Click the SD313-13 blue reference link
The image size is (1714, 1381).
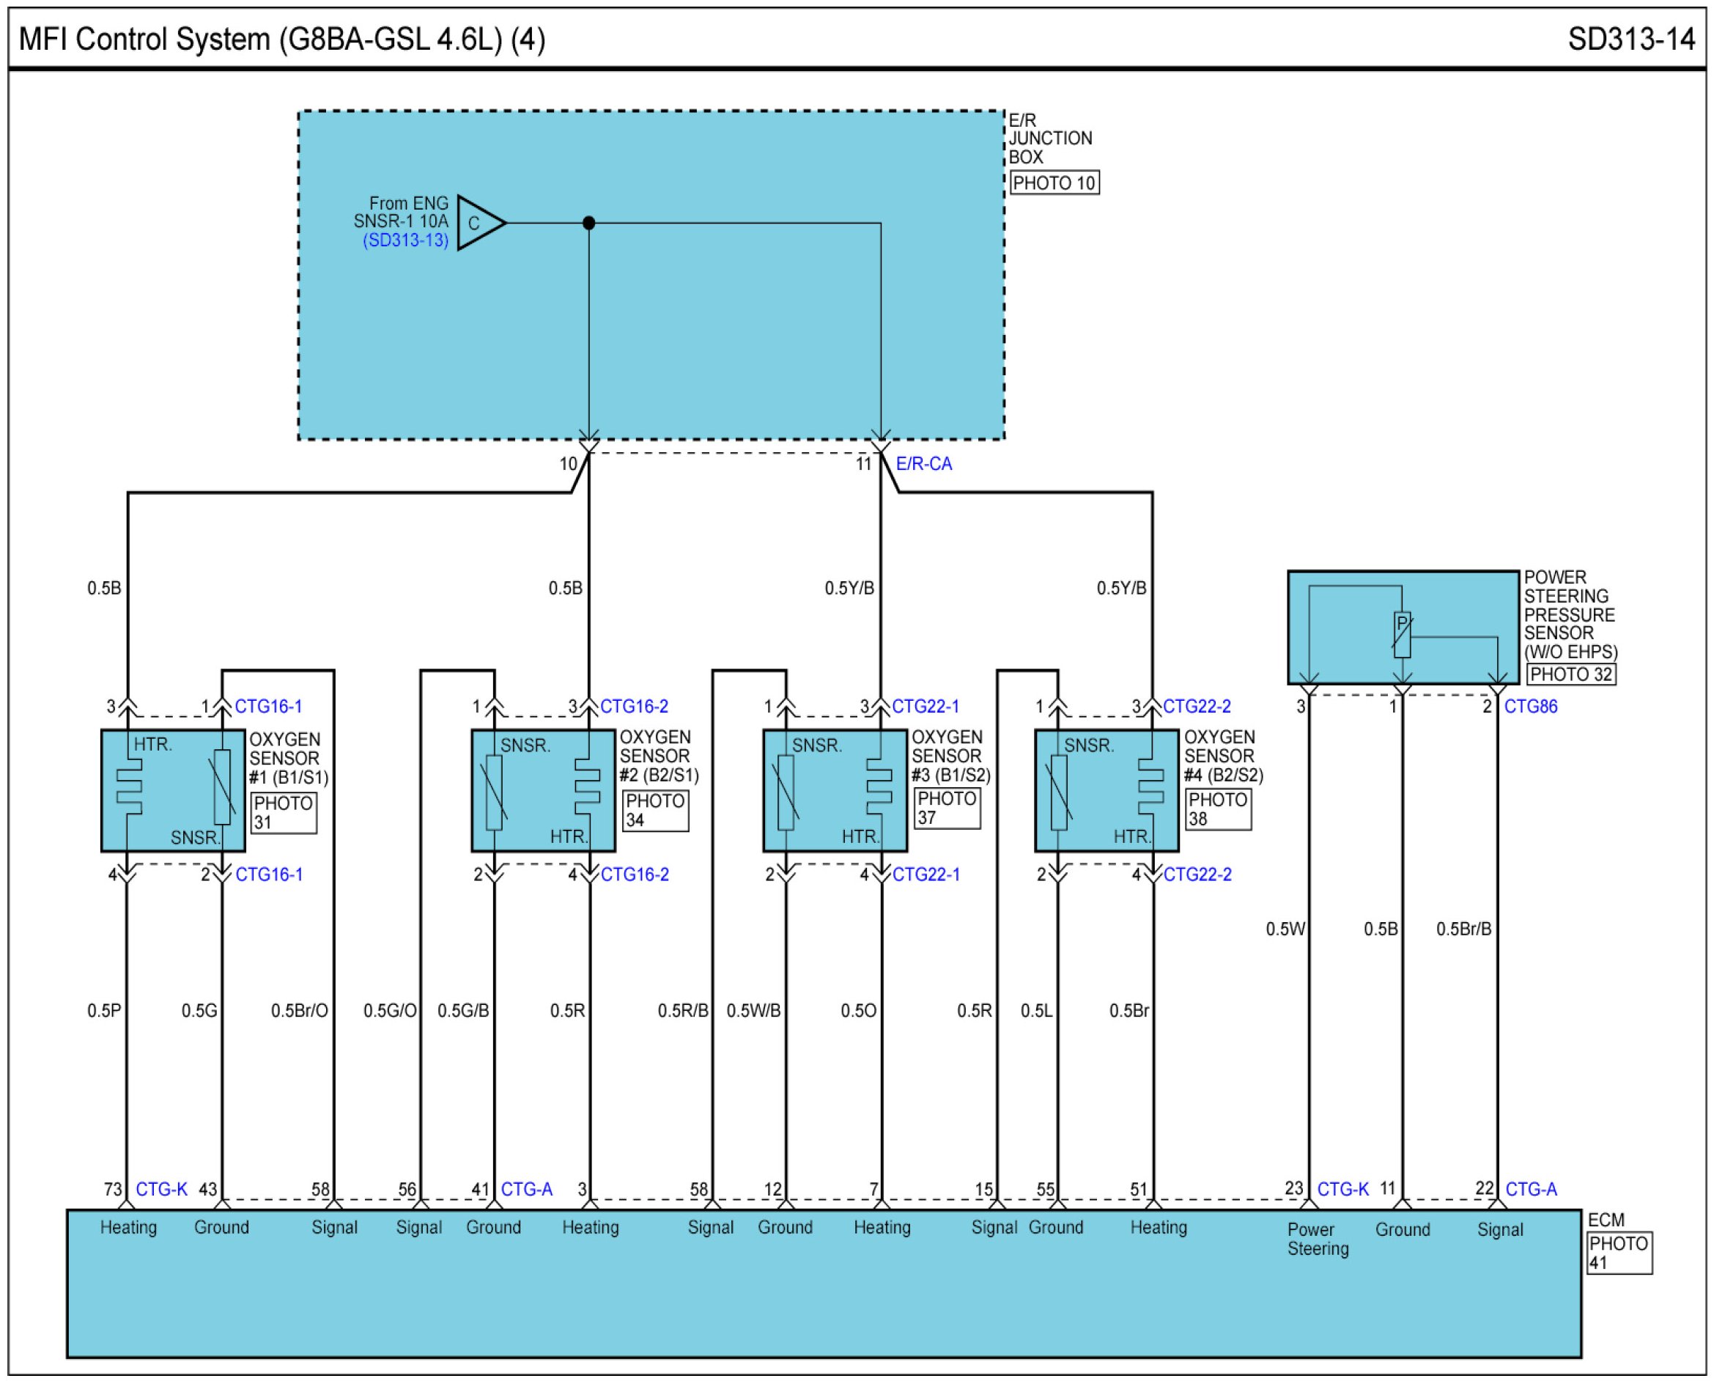[406, 240]
